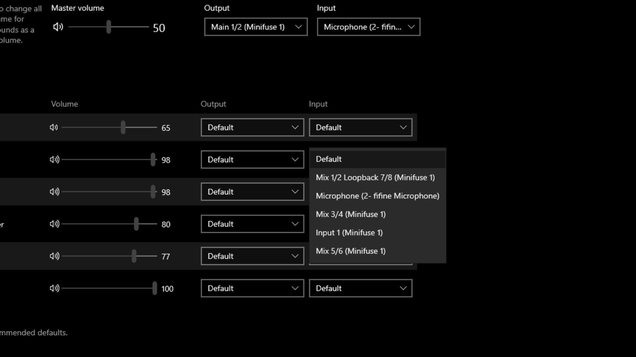Viewport: 636px width, 357px height.
Task: Mute the app with volume 100
Action: coord(54,288)
